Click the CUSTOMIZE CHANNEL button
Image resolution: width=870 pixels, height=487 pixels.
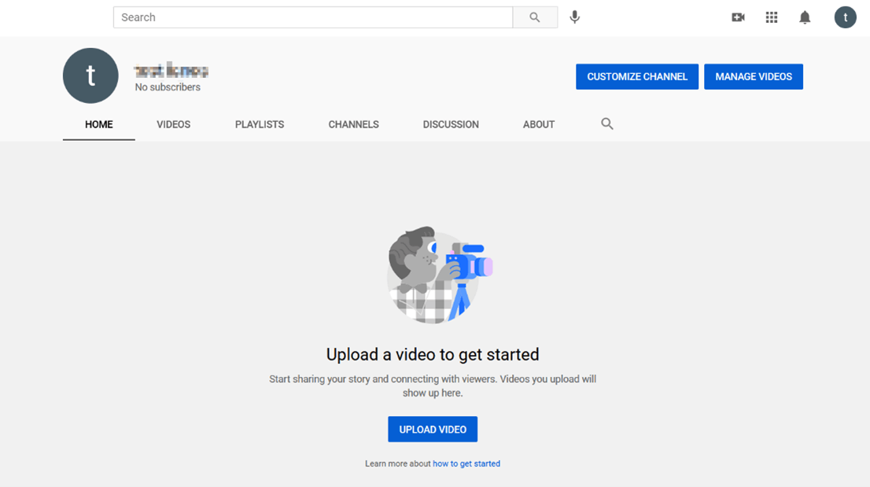coord(637,76)
